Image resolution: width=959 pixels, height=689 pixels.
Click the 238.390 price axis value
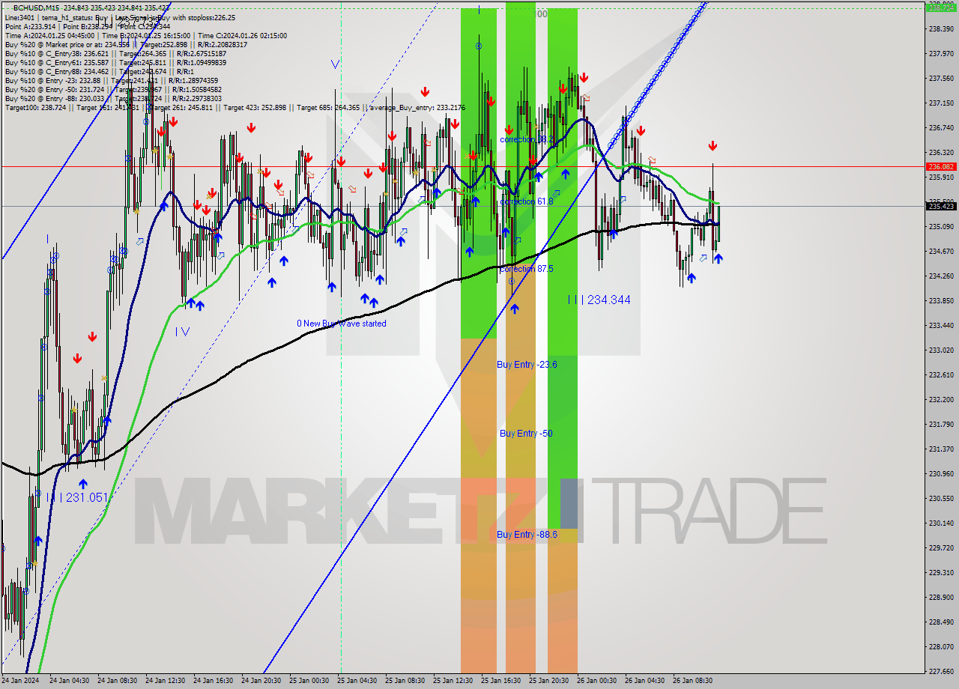[x=941, y=28]
